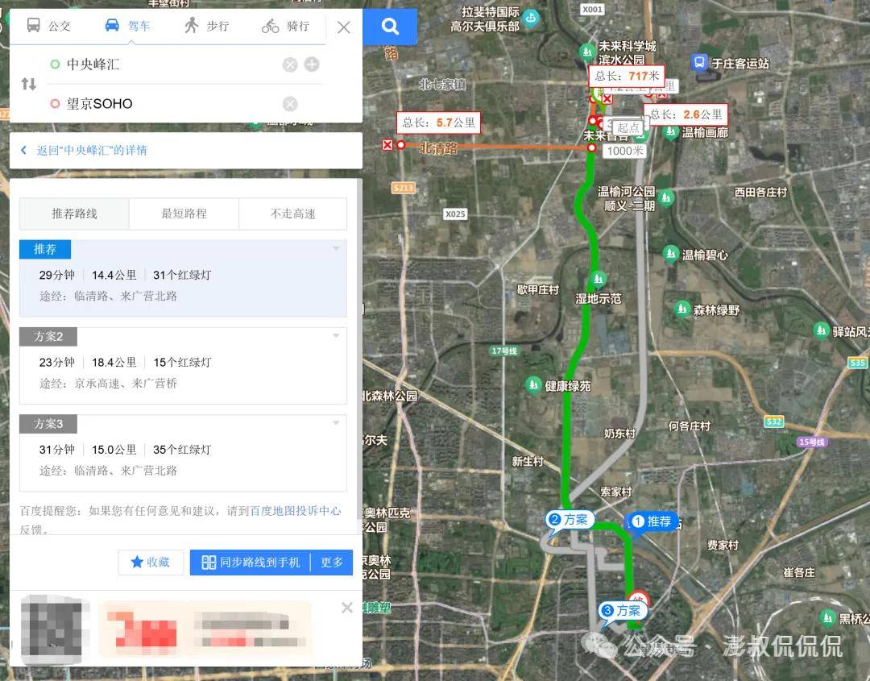Clear the 望京SOHO destination field
Screen dimensions: 870x681
[290, 104]
